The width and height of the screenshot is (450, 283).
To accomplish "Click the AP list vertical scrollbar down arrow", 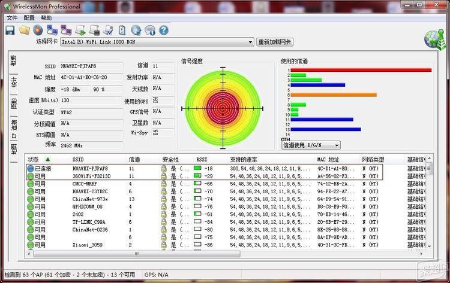I will tap(429, 246).
